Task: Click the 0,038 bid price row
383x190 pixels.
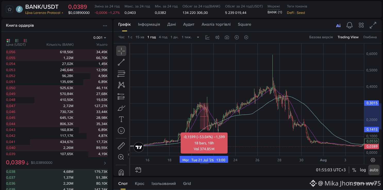Action: (x=57, y=172)
